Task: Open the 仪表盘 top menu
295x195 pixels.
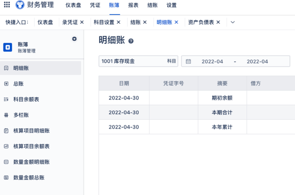Action: [x=73, y=5]
